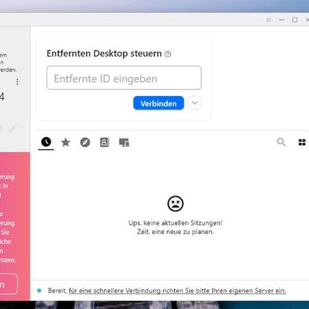Click the green ready status dot
This screenshot has width=309, height=309.
point(39,291)
